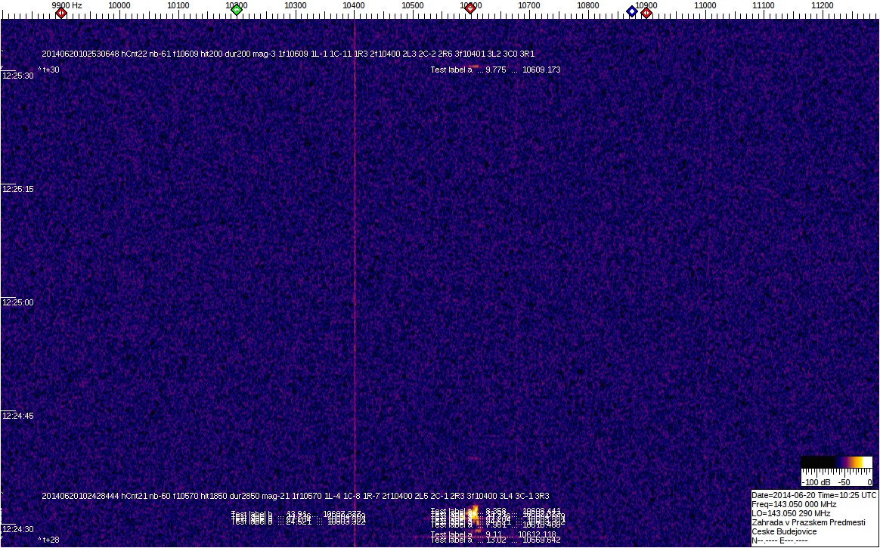Click the 12:25:00 time label
This screenshot has height=548, width=880.
pyautogui.click(x=18, y=302)
